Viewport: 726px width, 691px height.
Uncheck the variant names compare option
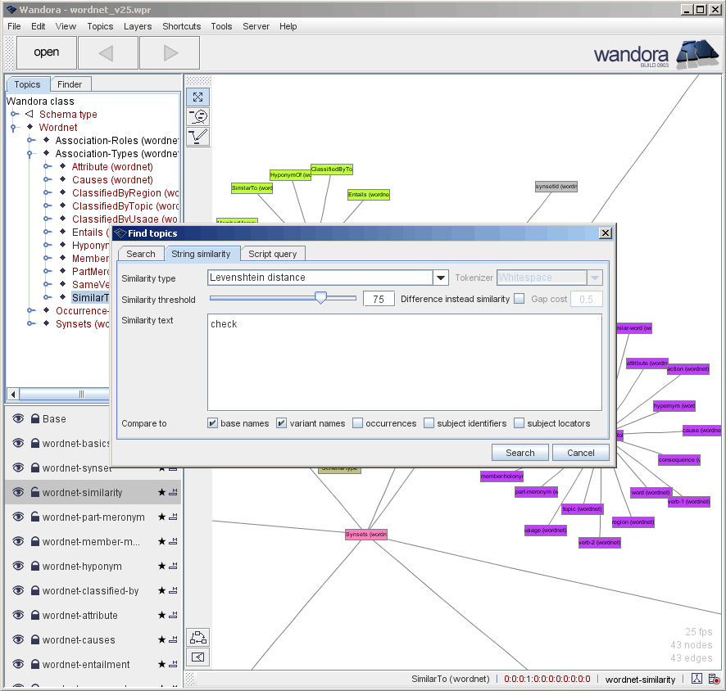(282, 423)
